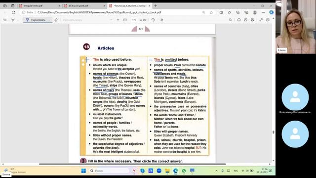316x178 pixels.
Task: Click the horizontal scrollbar thumb
Action: click(132, 164)
